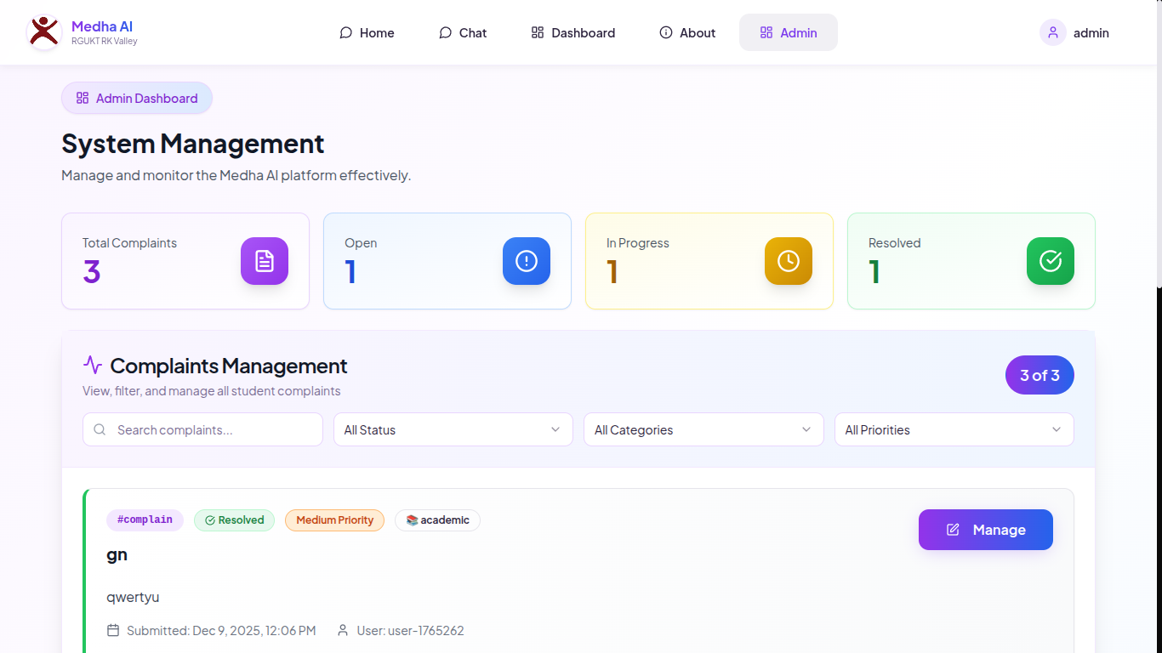Open the All Priorities dropdown

[954, 429]
